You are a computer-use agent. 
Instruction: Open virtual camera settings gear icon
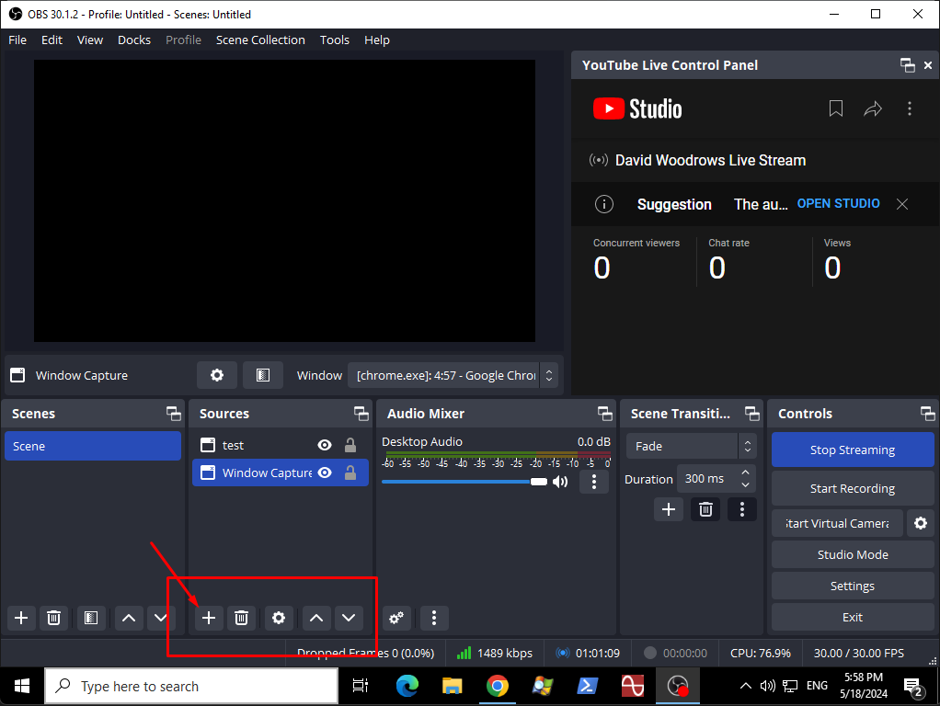tap(920, 523)
